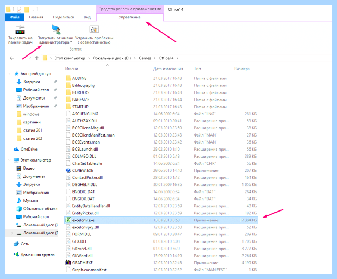Switch to the Поделиться tab

(x=64, y=17)
